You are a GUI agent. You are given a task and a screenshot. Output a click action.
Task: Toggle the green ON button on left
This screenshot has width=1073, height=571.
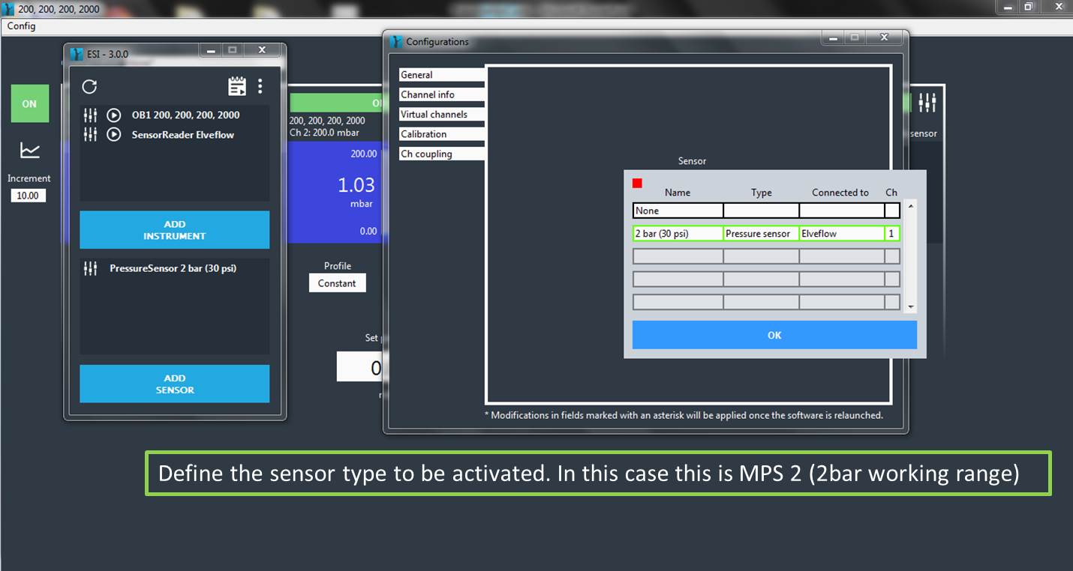coord(29,103)
